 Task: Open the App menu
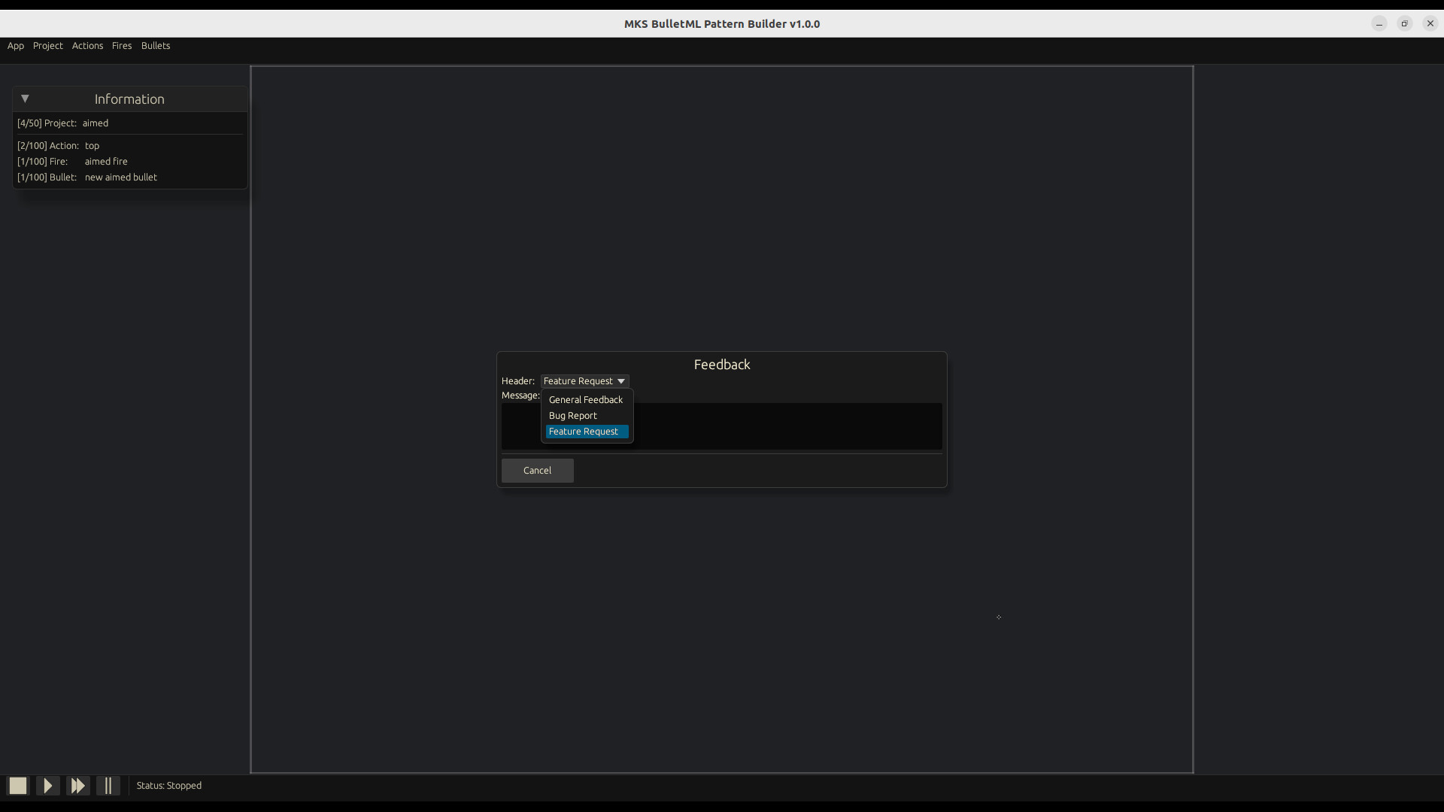[15, 46]
